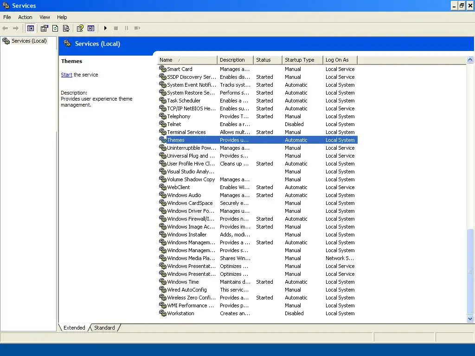
Task: Click Started status of Windows Time
Action: point(264,281)
